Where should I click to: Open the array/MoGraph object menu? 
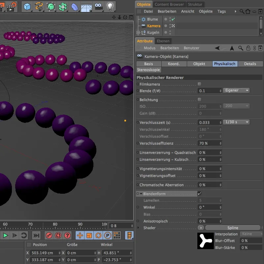[x=63, y=7]
